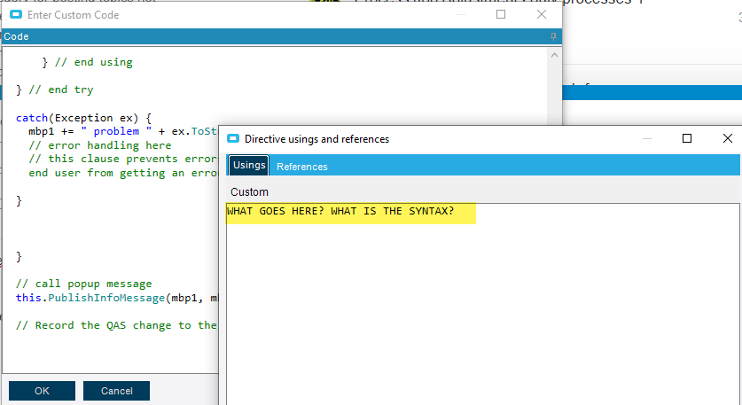Click the 'this.PublishInfoMessage' code line
742x405 pixels.
pyautogui.click(x=117, y=298)
